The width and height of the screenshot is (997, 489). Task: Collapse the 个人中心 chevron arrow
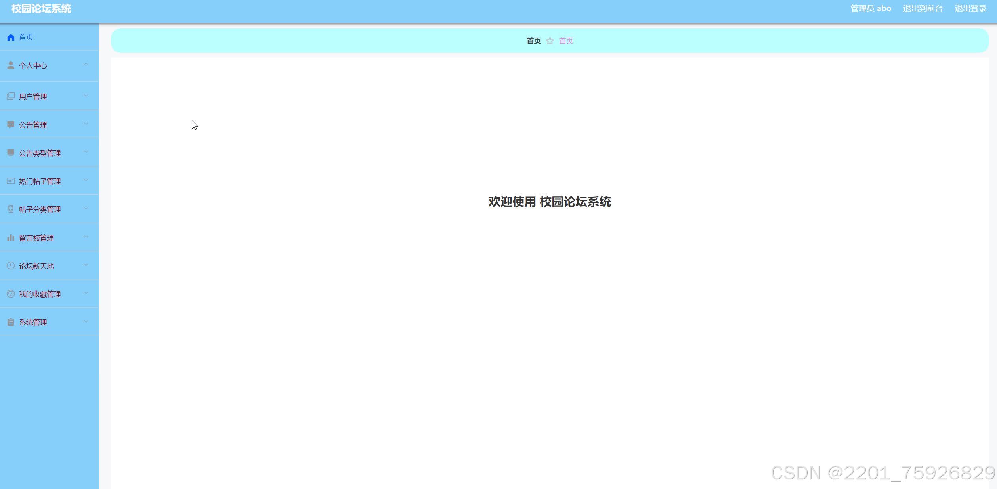[x=86, y=64]
